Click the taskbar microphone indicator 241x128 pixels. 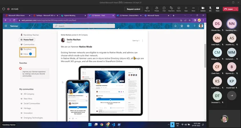pos(172,124)
